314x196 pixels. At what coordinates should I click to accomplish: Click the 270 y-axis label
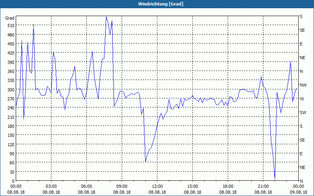(11, 99)
